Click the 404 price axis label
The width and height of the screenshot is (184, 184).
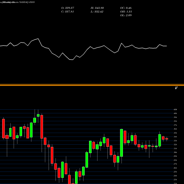pyautogui.click(x=175, y=113)
